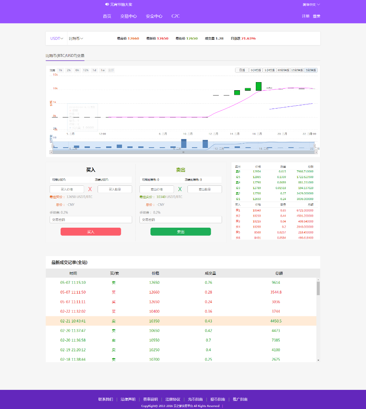366x409 pixels.
Task: Click the speaker announcement icon
Action: click(x=107, y=4)
